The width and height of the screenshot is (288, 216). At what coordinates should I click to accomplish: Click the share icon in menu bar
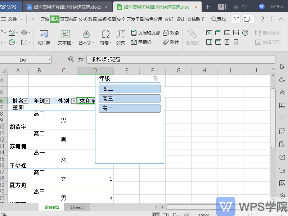point(236,19)
